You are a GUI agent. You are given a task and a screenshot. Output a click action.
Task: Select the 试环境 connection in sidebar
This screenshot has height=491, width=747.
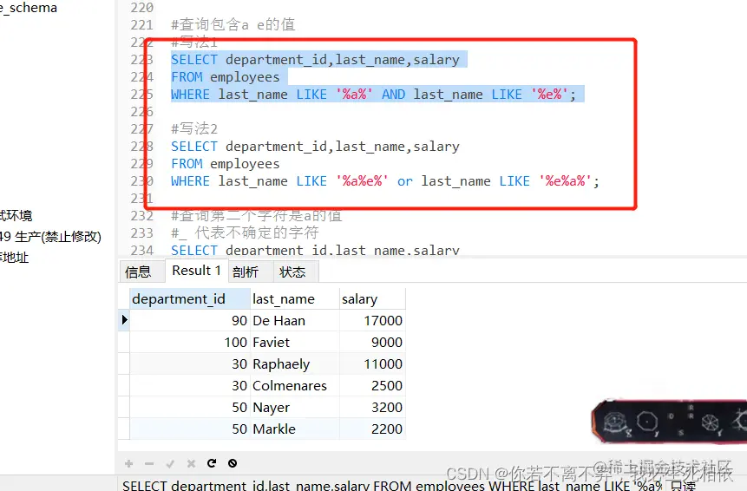click(x=16, y=216)
